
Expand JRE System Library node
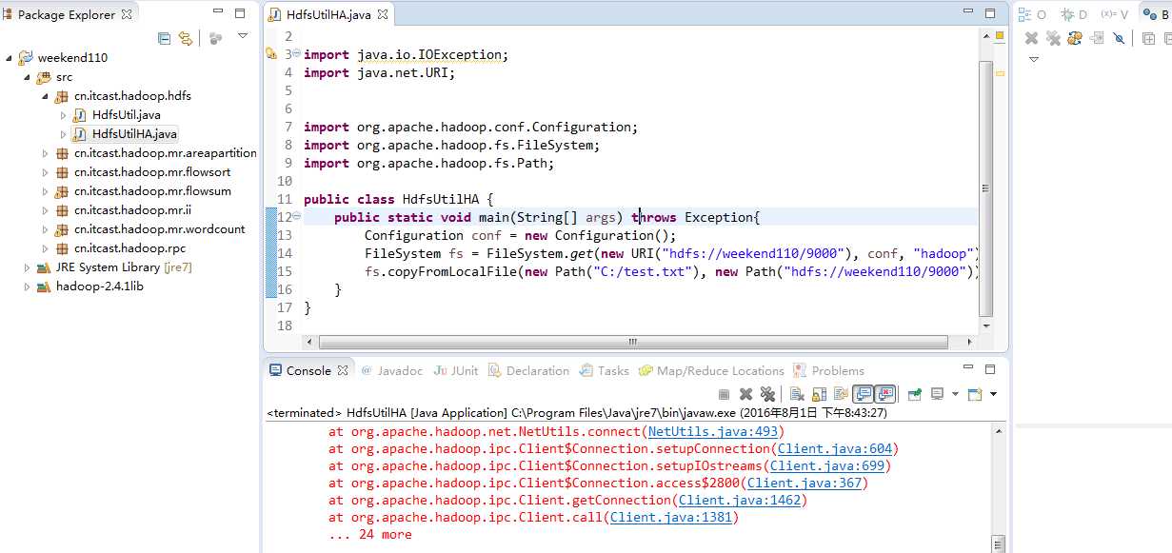[x=27, y=267]
